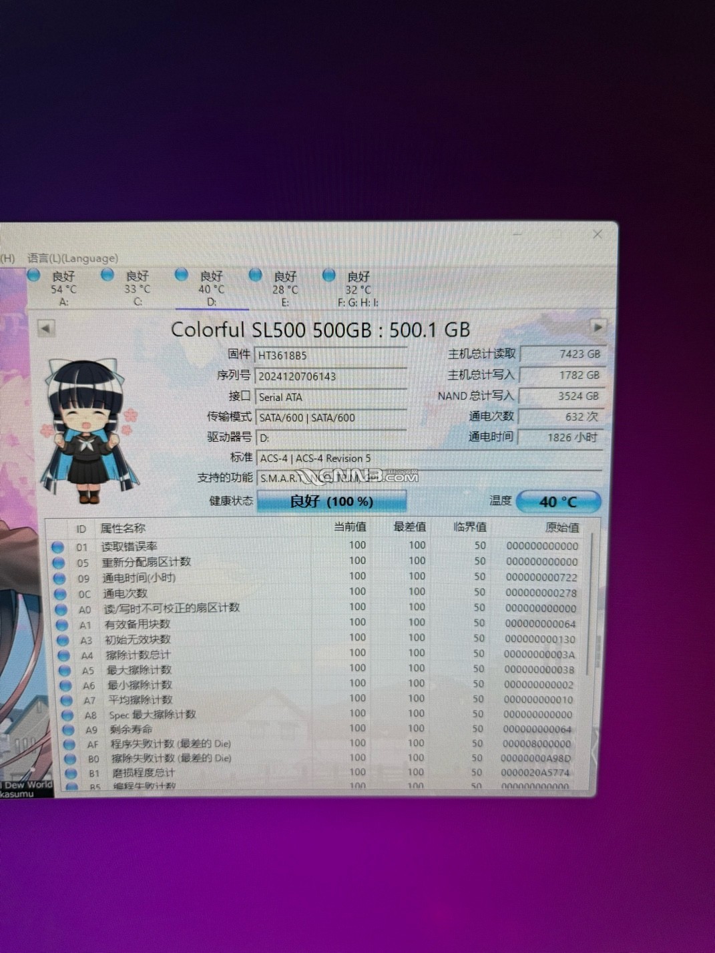
Task: Click the F: G: H: I: drive orb
Action: tap(328, 275)
